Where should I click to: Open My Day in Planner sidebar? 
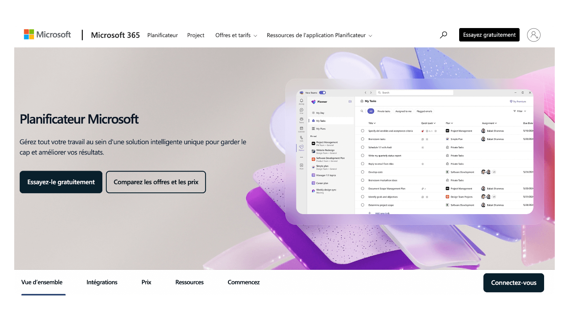(x=331, y=113)
